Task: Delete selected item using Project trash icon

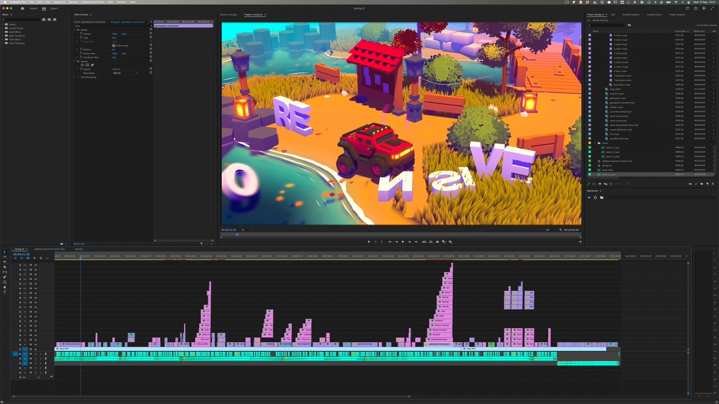Action: 713,184
